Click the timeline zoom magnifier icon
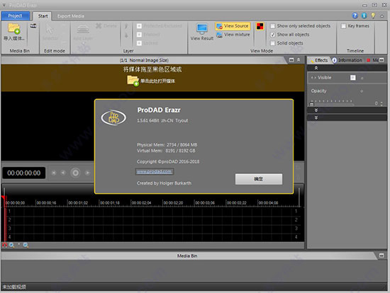The width and height of the screenshot is (390, 293). click(x=11, y=246)
